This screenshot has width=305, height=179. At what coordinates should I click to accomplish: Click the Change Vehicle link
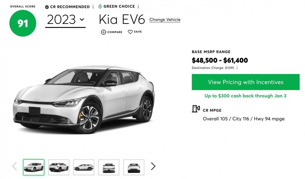point(165,20)
